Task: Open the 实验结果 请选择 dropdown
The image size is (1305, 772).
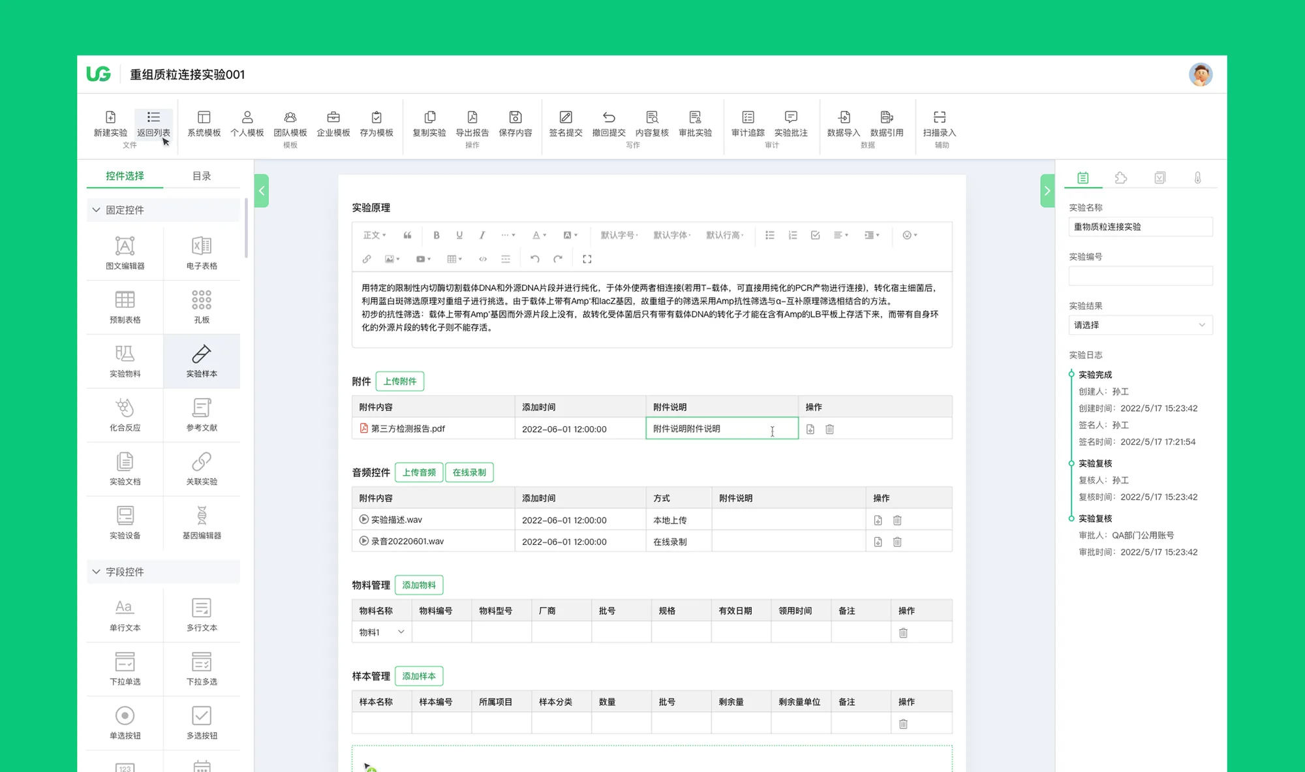Action: 1140,325
